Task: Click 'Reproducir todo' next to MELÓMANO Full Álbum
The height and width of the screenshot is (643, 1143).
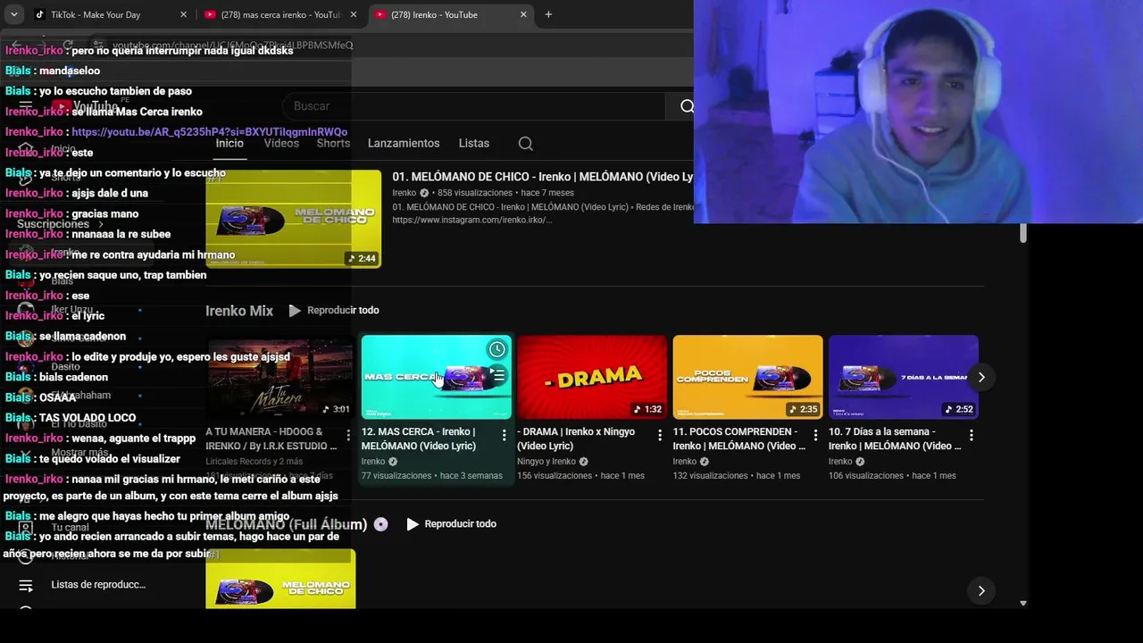Action: click(451, 524)
